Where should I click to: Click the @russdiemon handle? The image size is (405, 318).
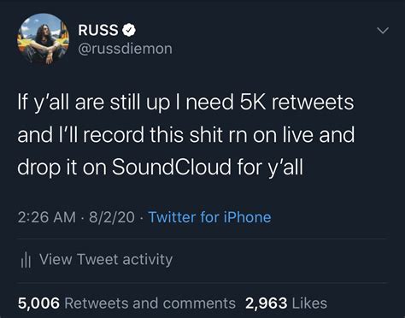coord(126,49)
